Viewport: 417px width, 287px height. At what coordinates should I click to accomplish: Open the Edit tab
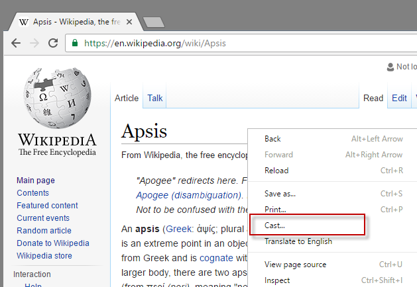399,98
